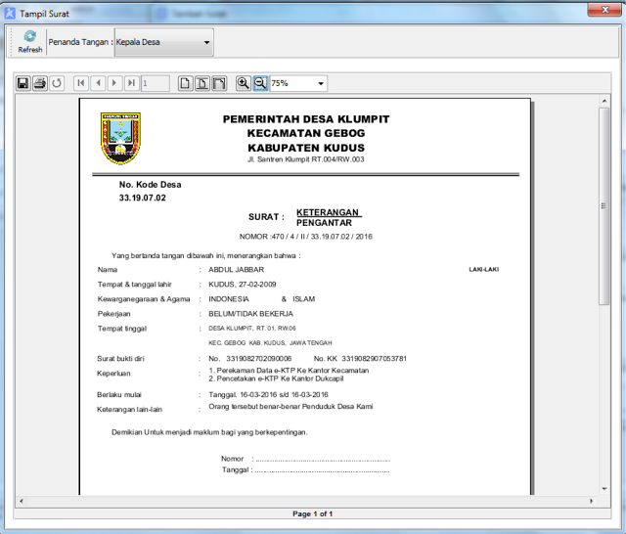Screen dimensions: 626x534
Task: Click the Kudus regency emblem logo
Action: click(120, 138)
